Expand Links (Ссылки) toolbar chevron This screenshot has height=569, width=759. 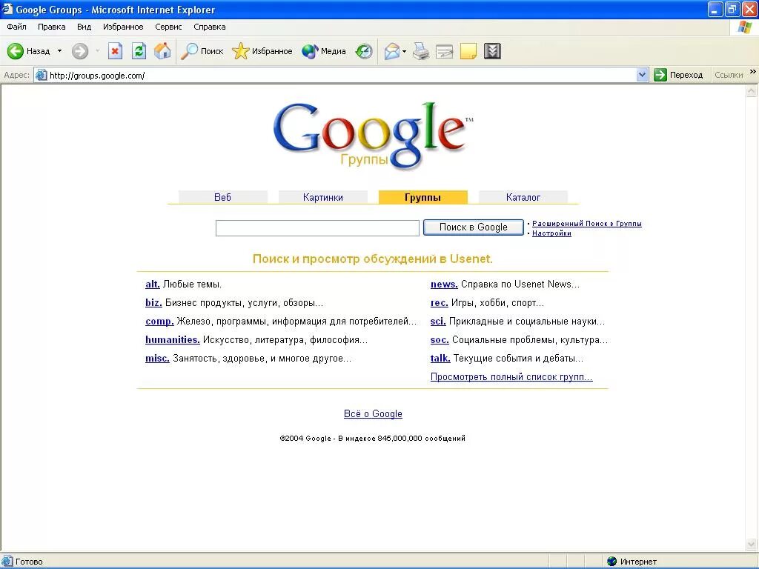[x=753, y=72]
